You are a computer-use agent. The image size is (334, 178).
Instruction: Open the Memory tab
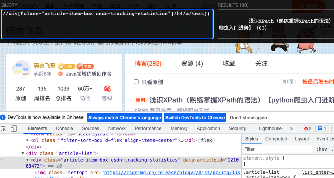pyautogui.click(x=179, y=129)
